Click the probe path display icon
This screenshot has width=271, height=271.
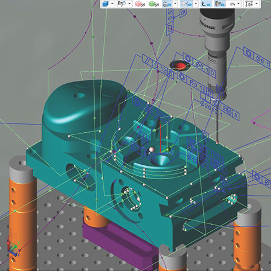tap(249, 3)
